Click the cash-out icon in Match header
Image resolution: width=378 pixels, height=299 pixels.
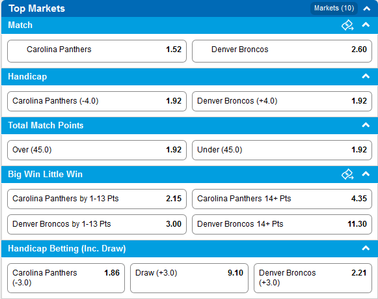coord(347,25)
